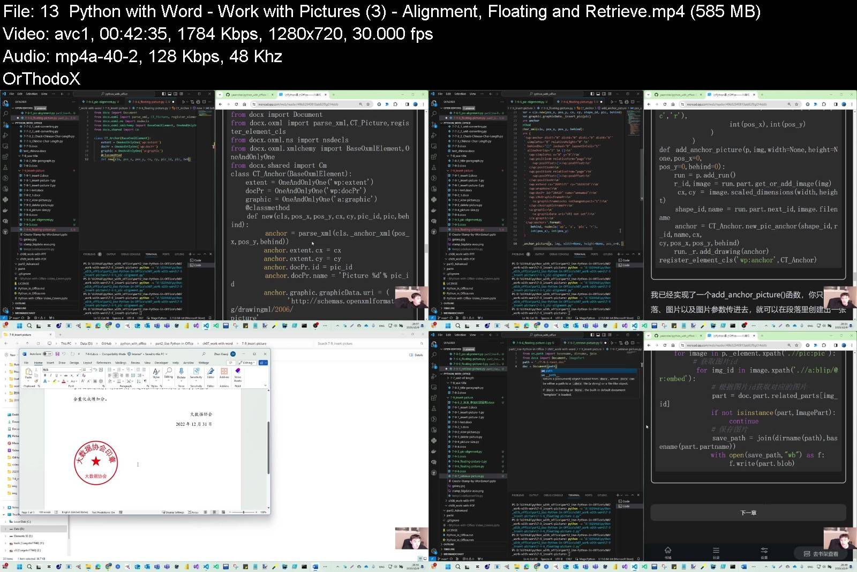Image resolution: width=857 pixels, height=572 pixels.
Task: Open Source Control in retrieve-picture VS Code
Action: 434,365
